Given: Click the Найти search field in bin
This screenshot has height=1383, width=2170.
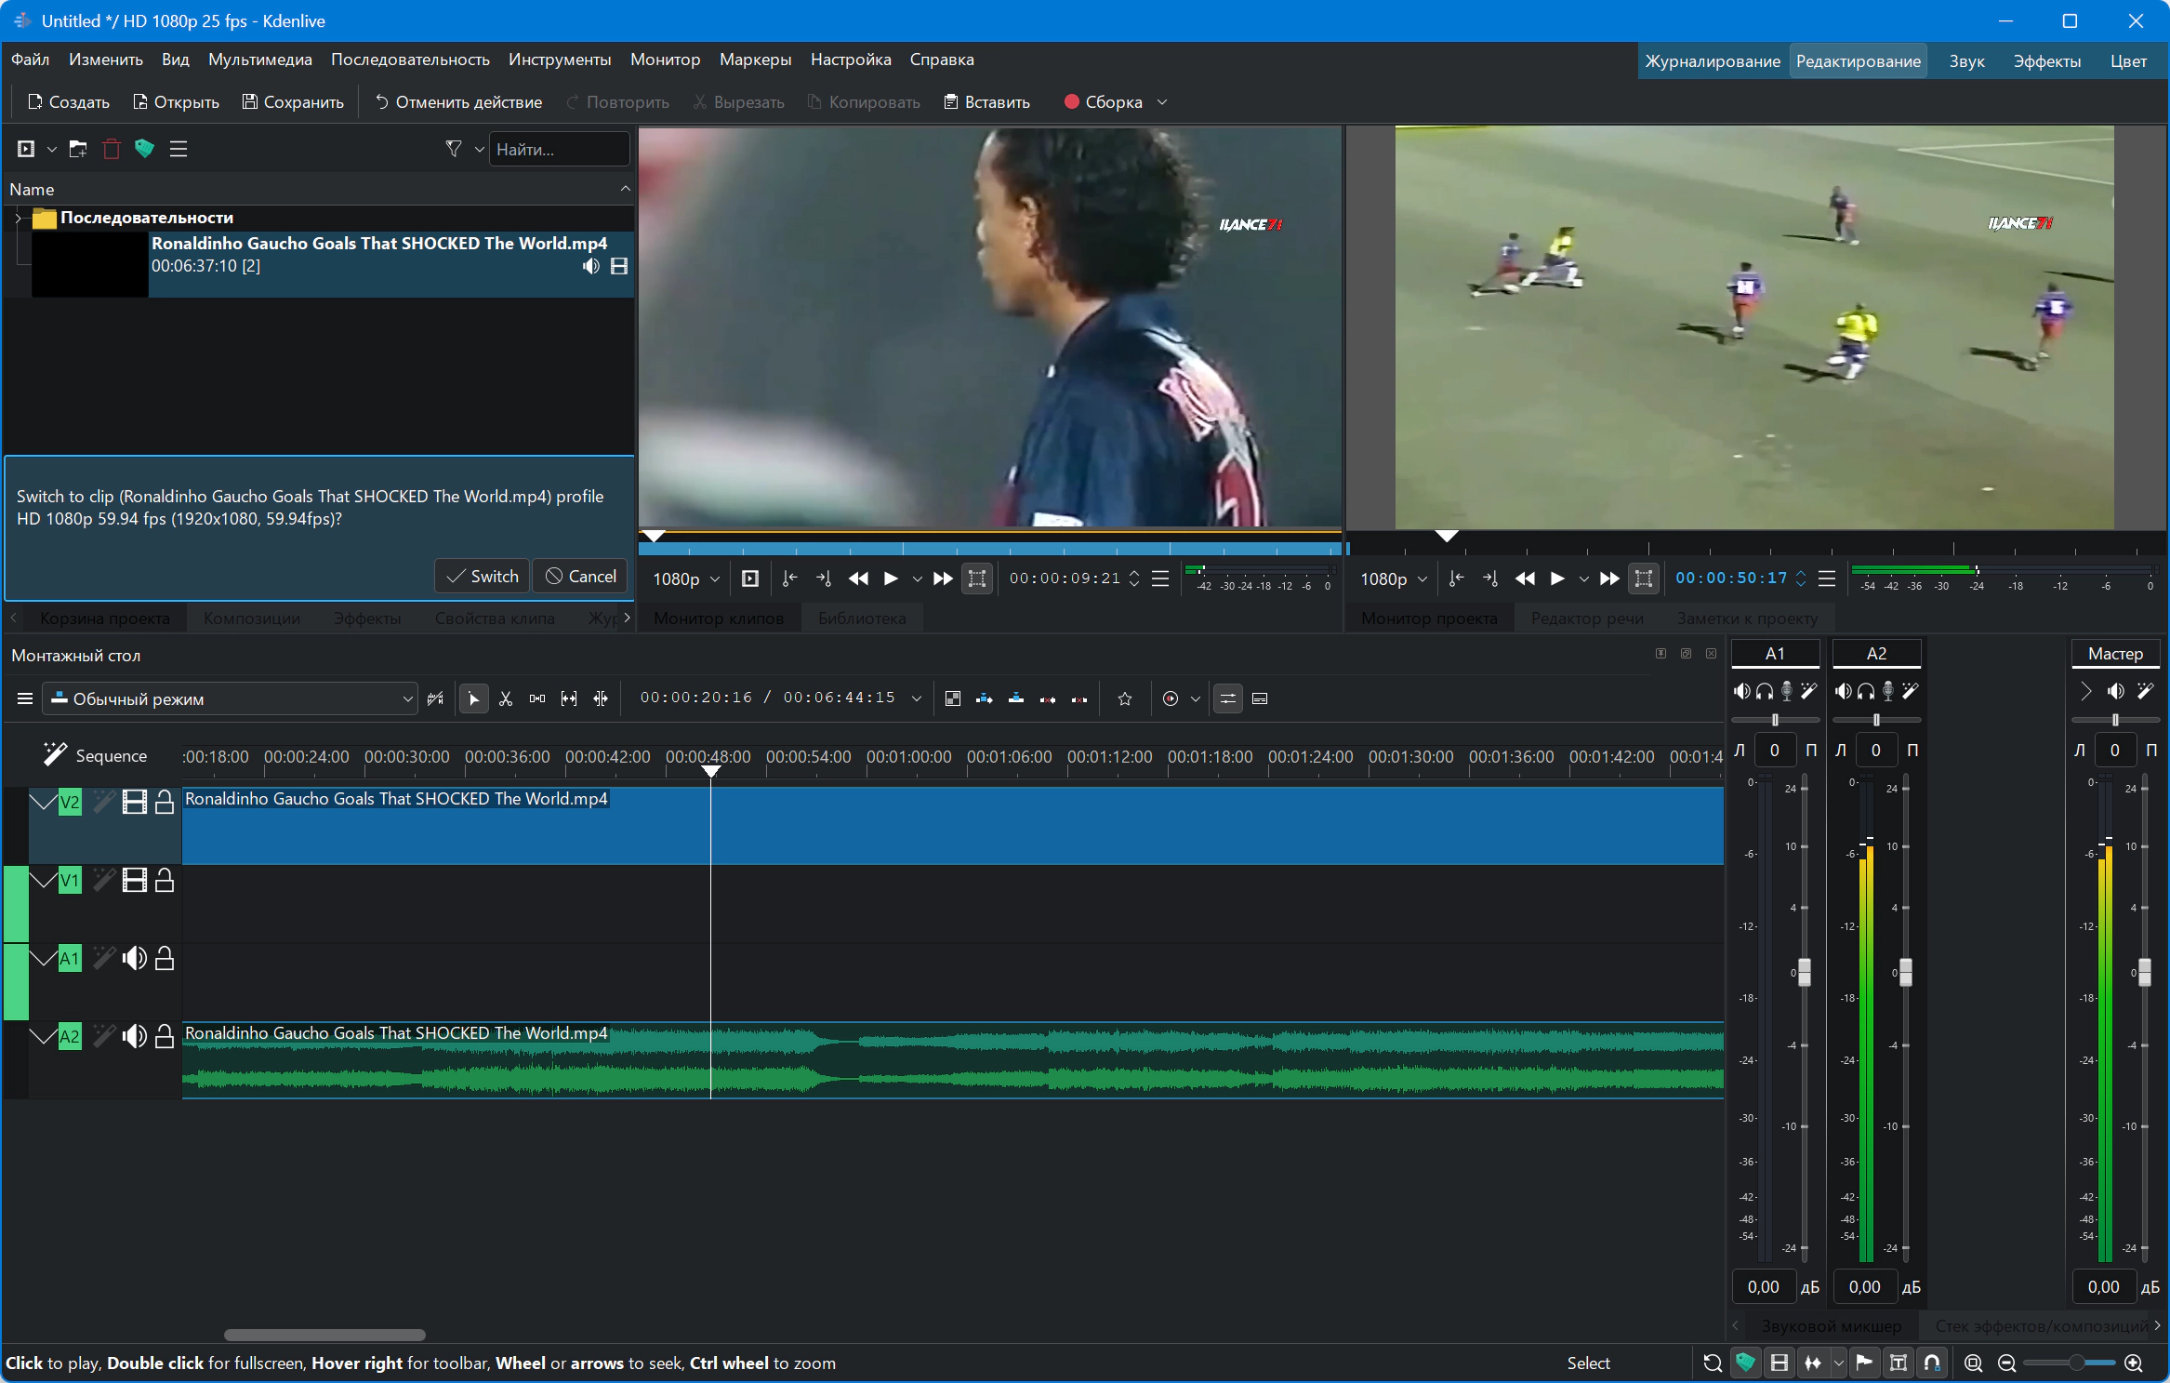Looking at the screenshot, I should [559, 149].
